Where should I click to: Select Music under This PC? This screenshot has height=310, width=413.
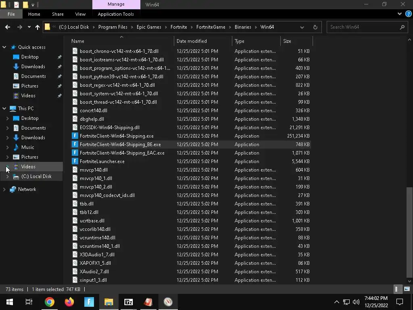point(28,147)
